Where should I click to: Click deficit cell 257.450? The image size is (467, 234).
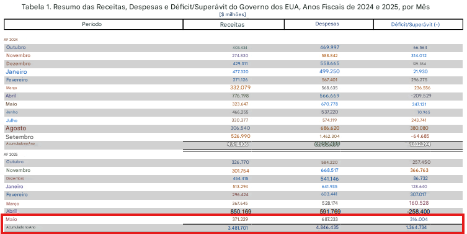(x=421, y=163)
